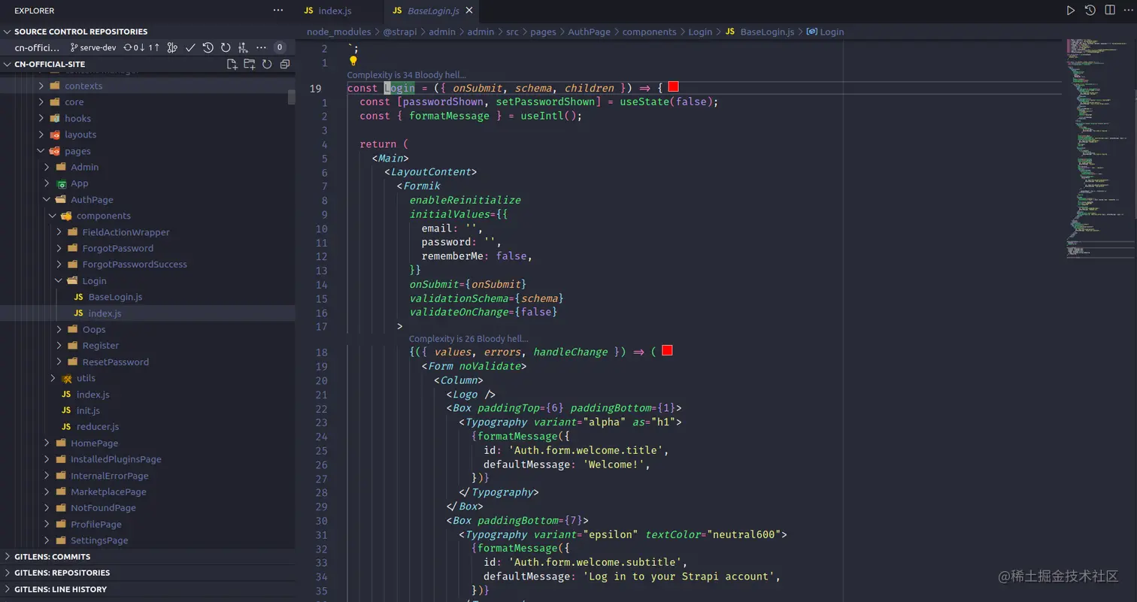This screenshot has height=602, width=1137.
Task: Click the red marker after the Login arrow function
Action: 674,88
